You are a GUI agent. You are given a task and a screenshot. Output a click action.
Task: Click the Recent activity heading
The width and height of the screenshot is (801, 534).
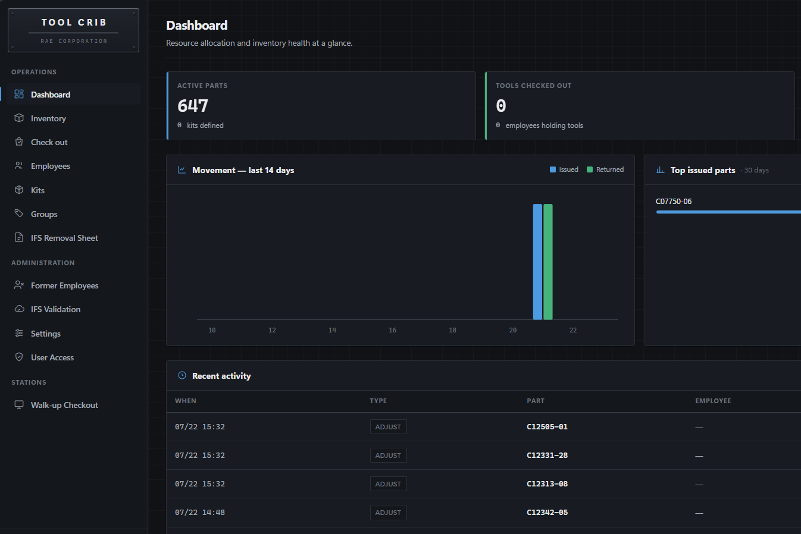221,376
